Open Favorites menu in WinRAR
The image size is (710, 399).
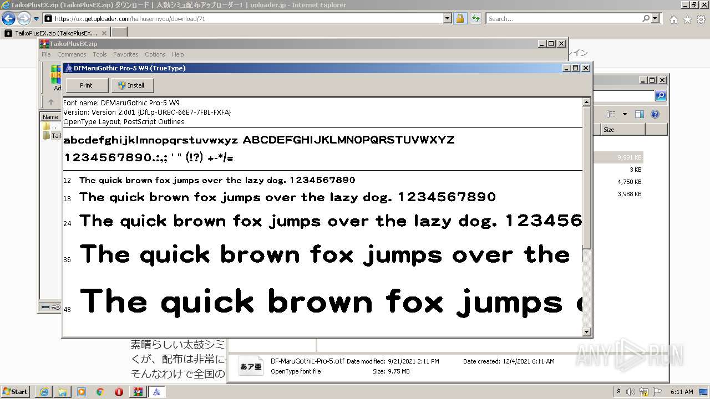(x=126, y=54)
